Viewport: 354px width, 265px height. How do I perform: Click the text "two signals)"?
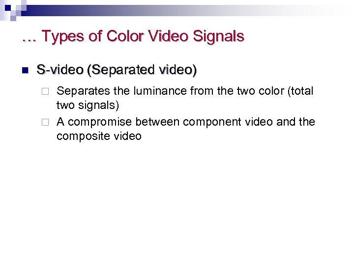coord(88,106)
